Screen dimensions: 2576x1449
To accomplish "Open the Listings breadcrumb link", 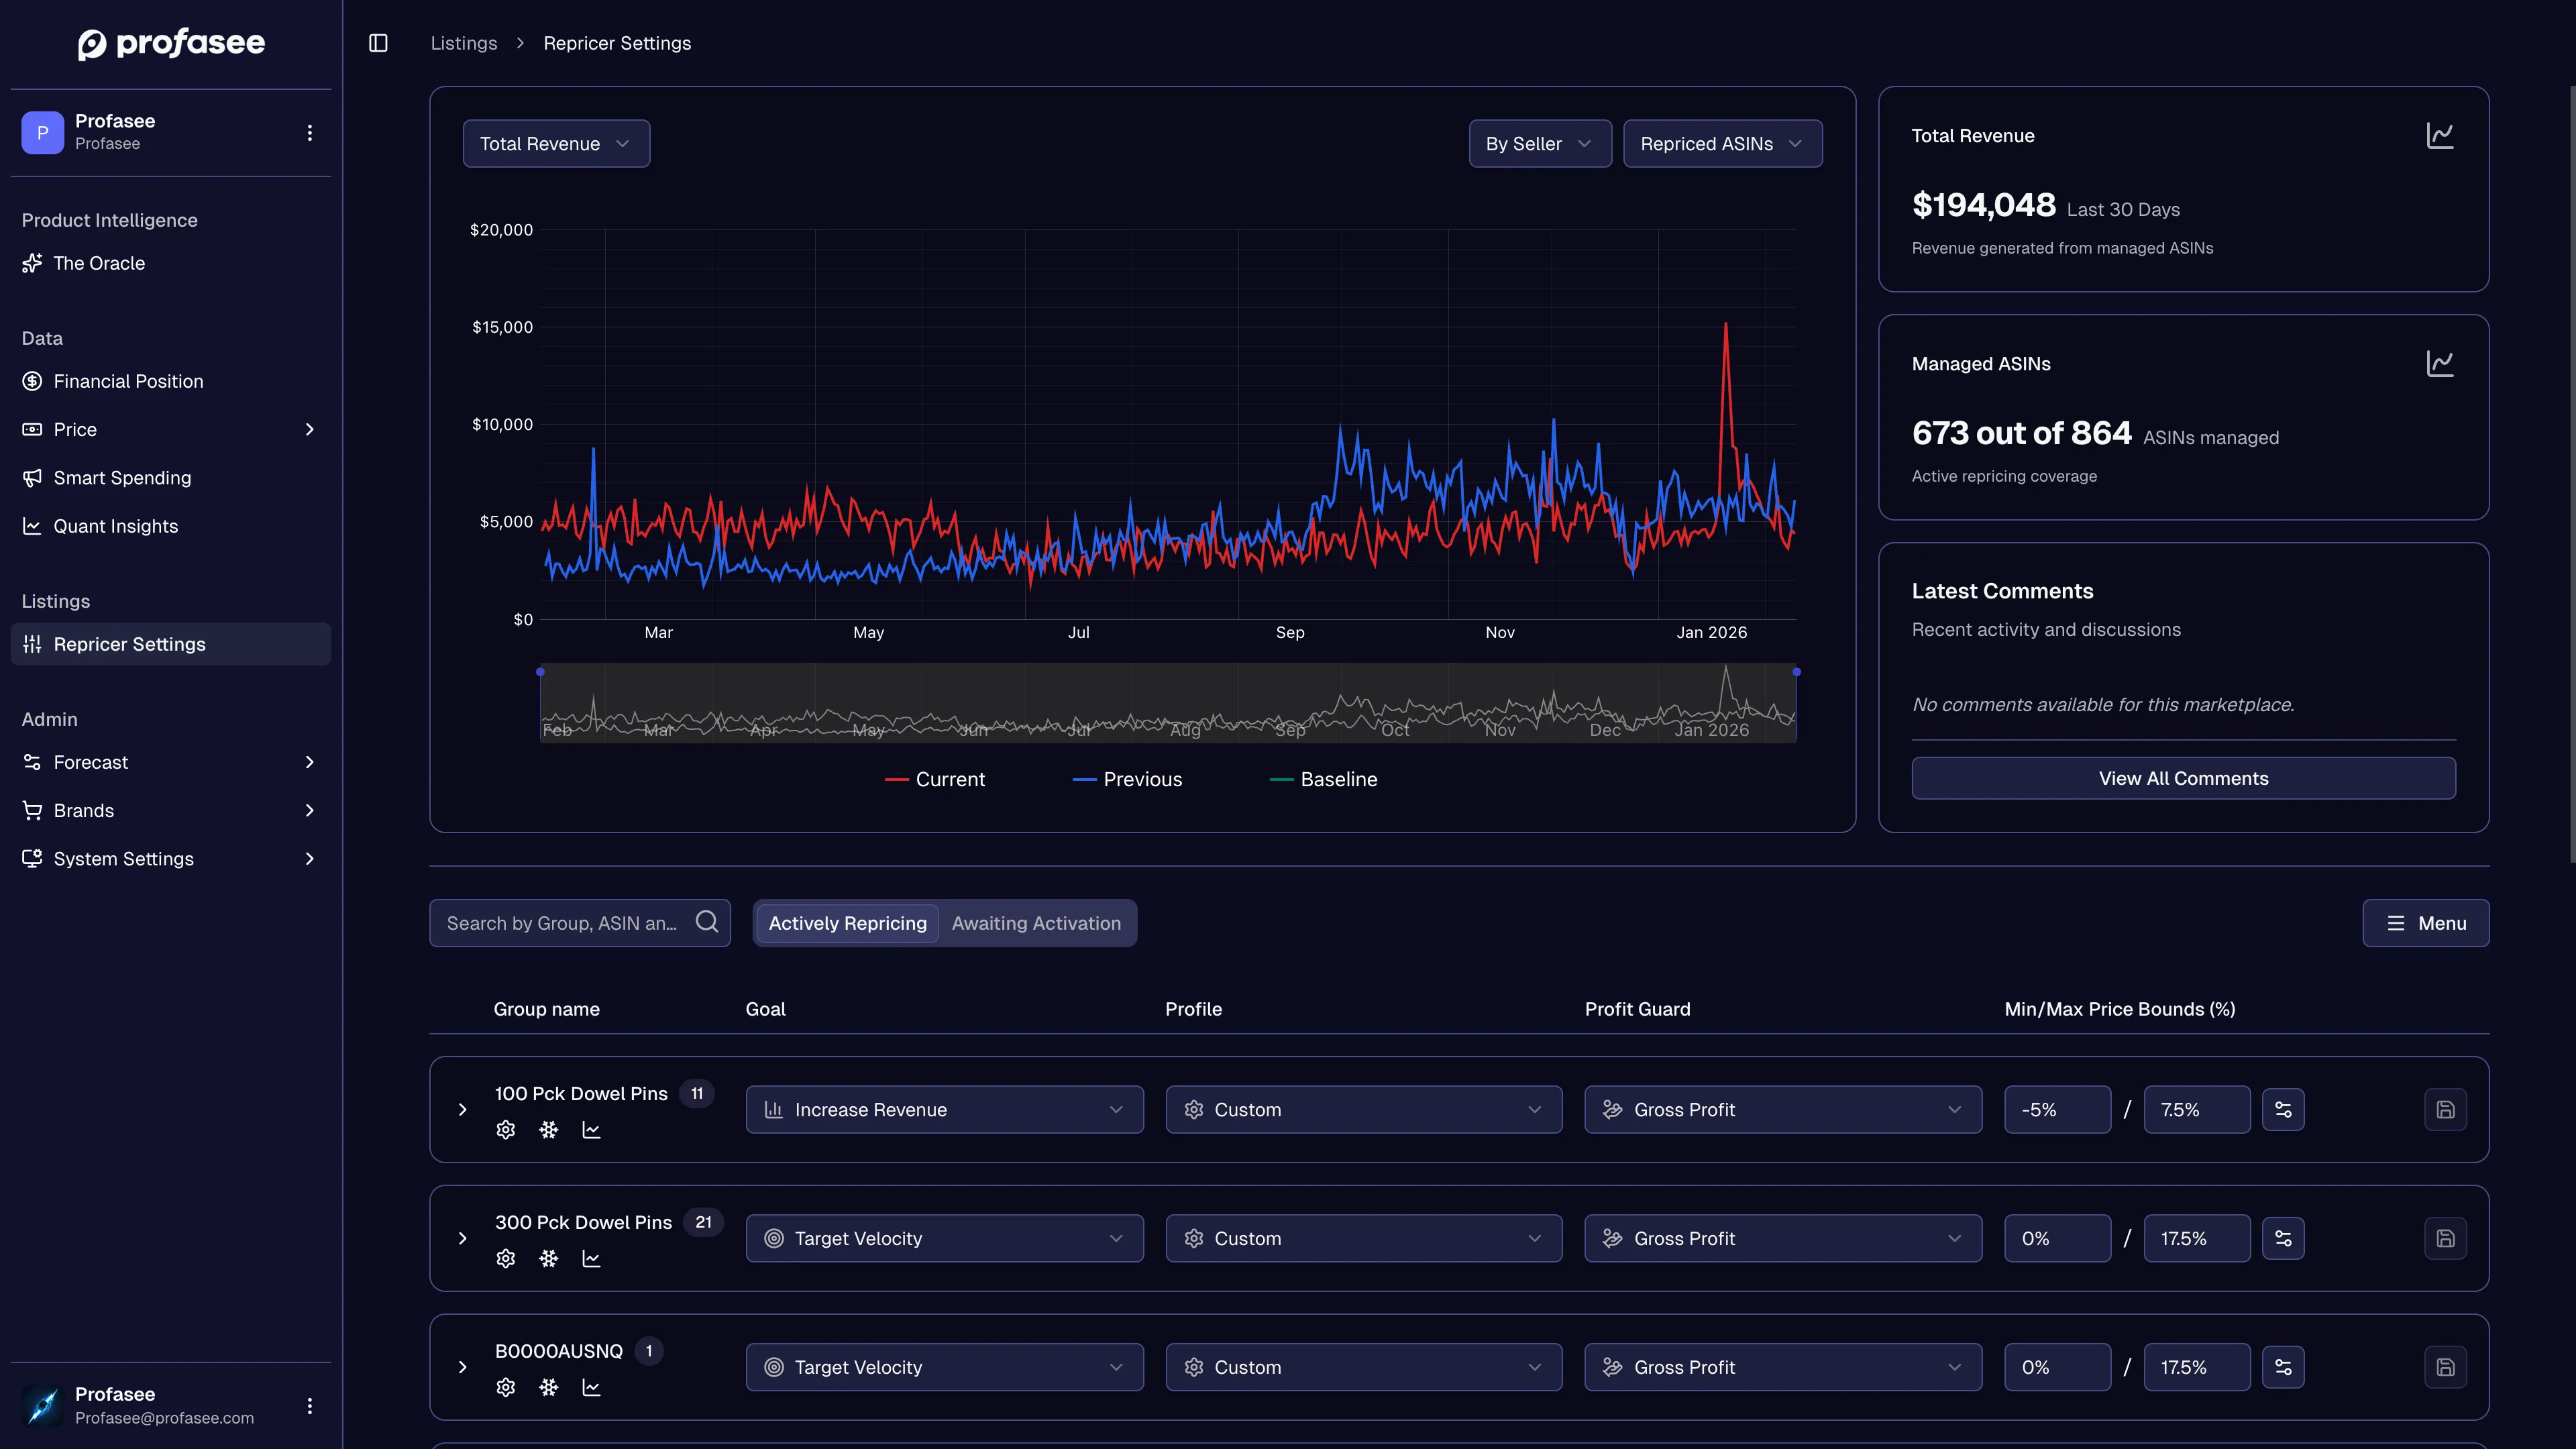I will (464, 43).
